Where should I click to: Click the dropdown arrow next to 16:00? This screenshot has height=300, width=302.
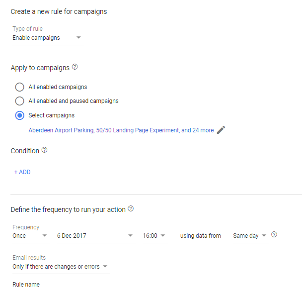[x=163, y=235]
